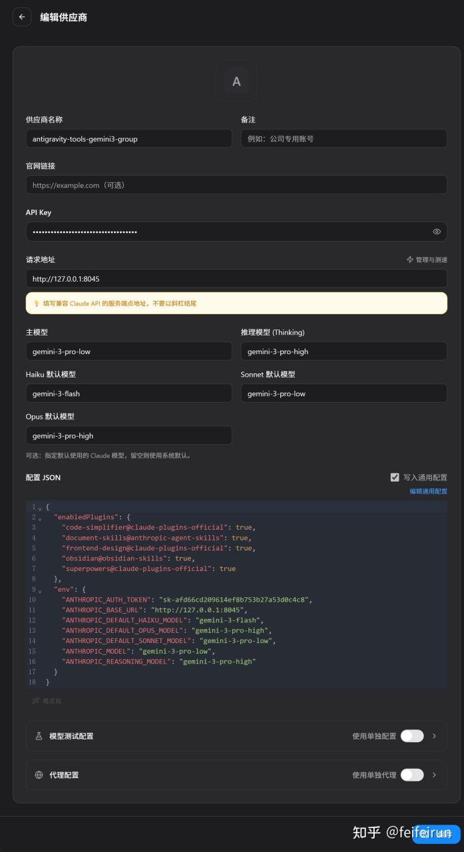
Task: Click the blue button at bottom right
Action: point(436,834)
